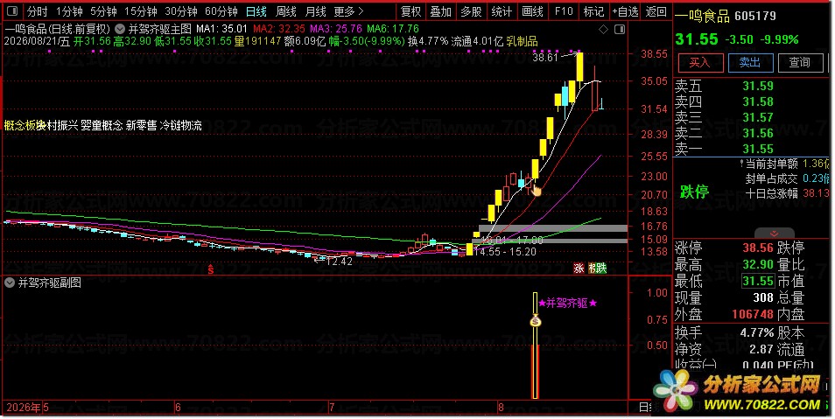Select the 60分钟 period tab
The image size is (835, 419).
point(221,11)
